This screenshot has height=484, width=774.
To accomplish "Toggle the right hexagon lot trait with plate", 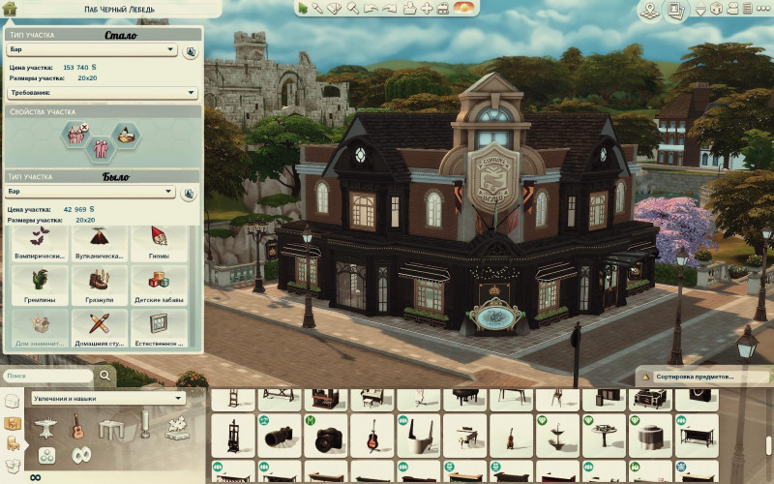I will click(x=127, y=136).
